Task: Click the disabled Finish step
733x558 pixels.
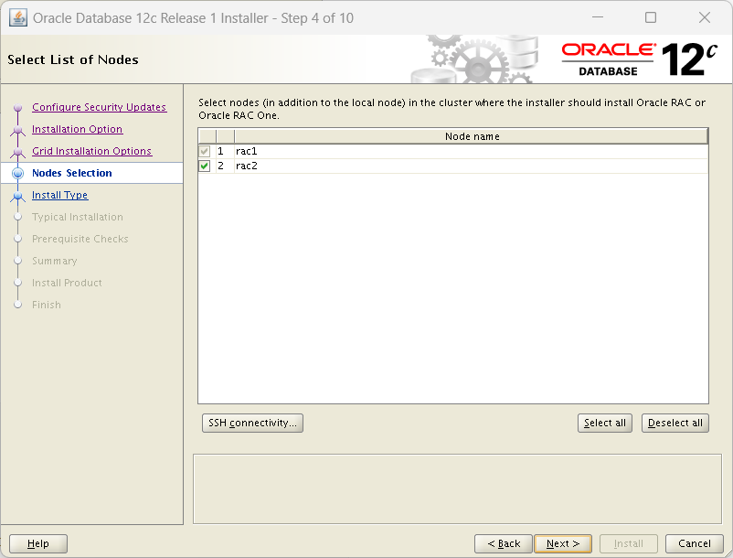Action: [x=47, y=305]
